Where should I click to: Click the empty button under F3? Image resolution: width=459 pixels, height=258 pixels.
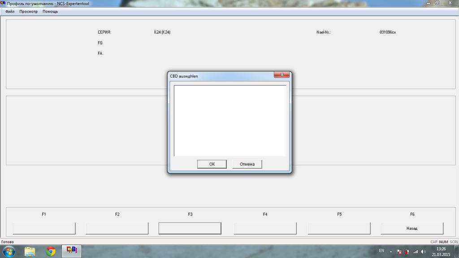coord(190,228)
